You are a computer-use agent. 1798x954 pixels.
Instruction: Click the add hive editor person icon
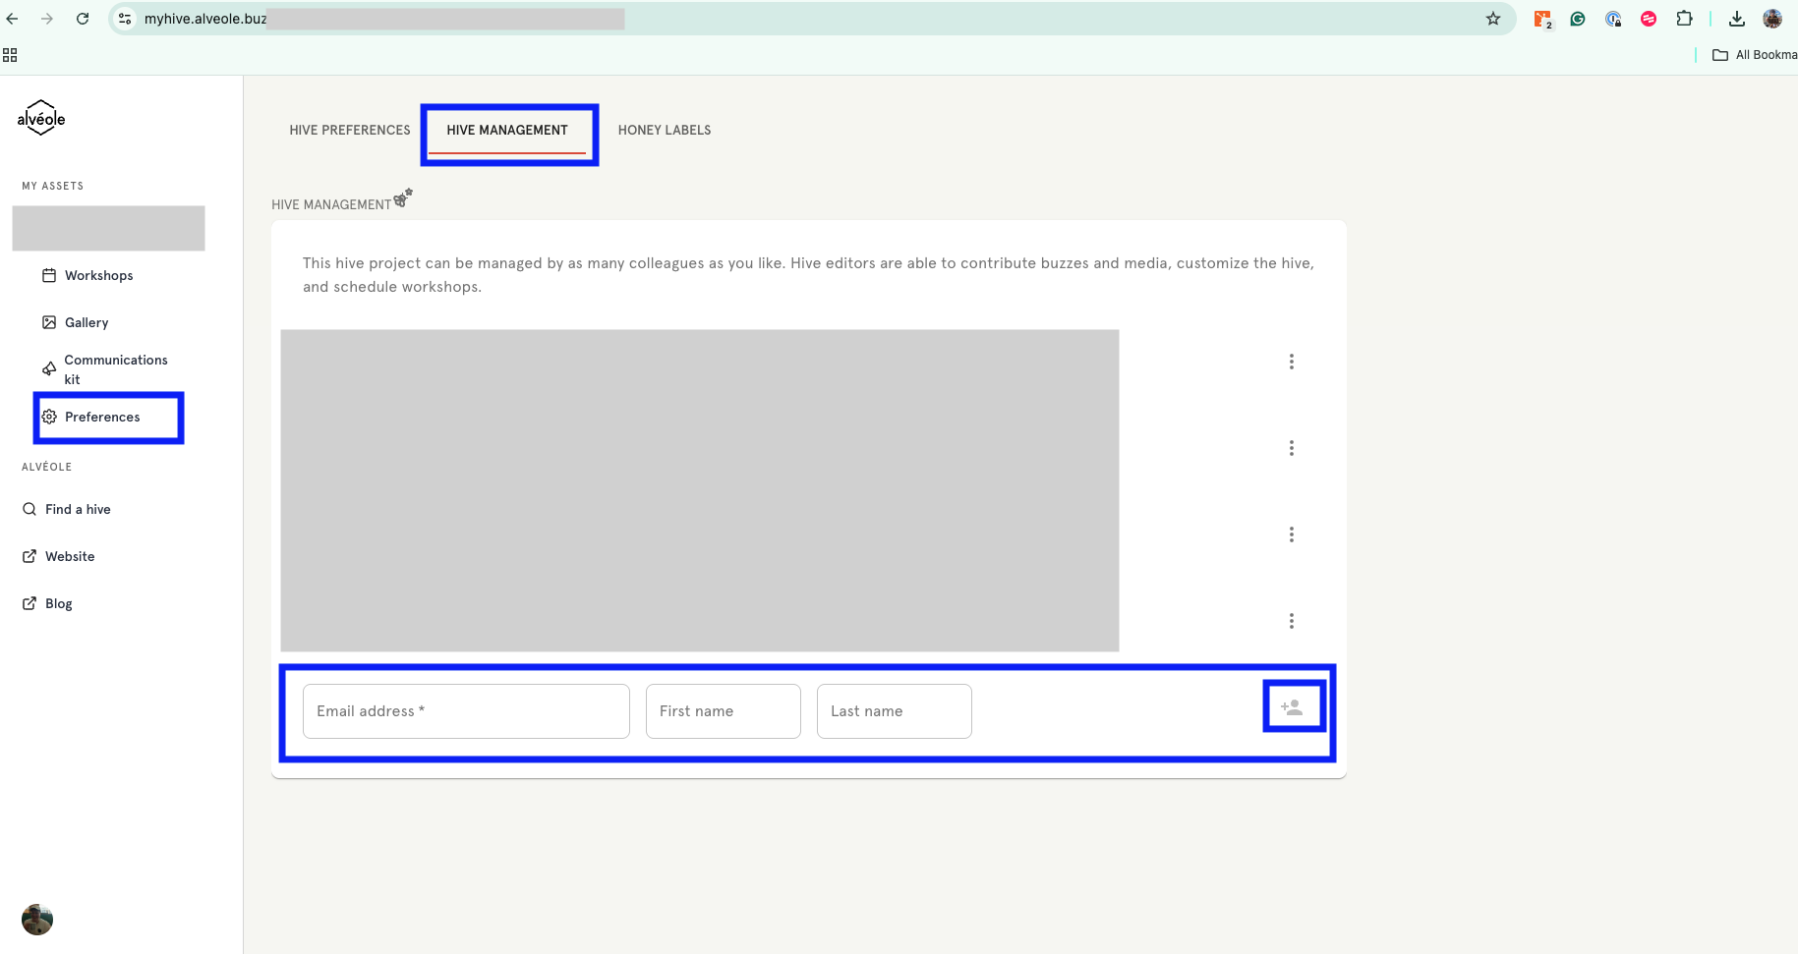click(x=1292, y=707)
